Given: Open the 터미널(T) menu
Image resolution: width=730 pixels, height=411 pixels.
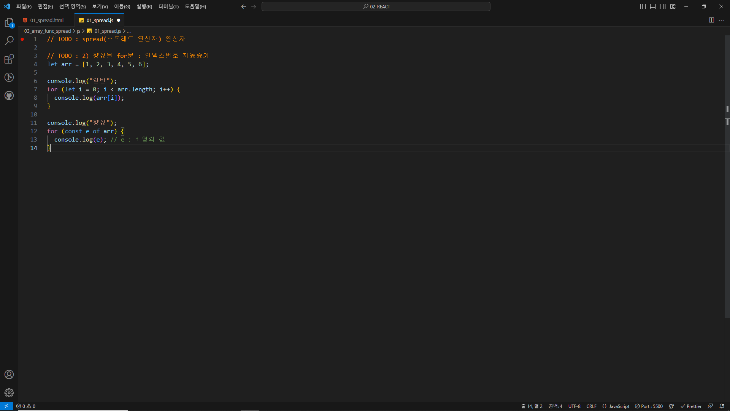Looking at the screenshot, I should tap(168, 6).
